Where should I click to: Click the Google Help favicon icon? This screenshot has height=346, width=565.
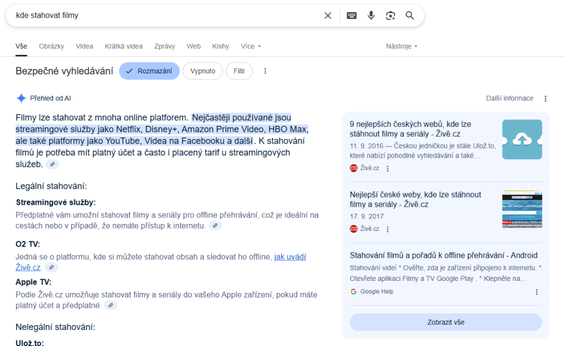354,291
